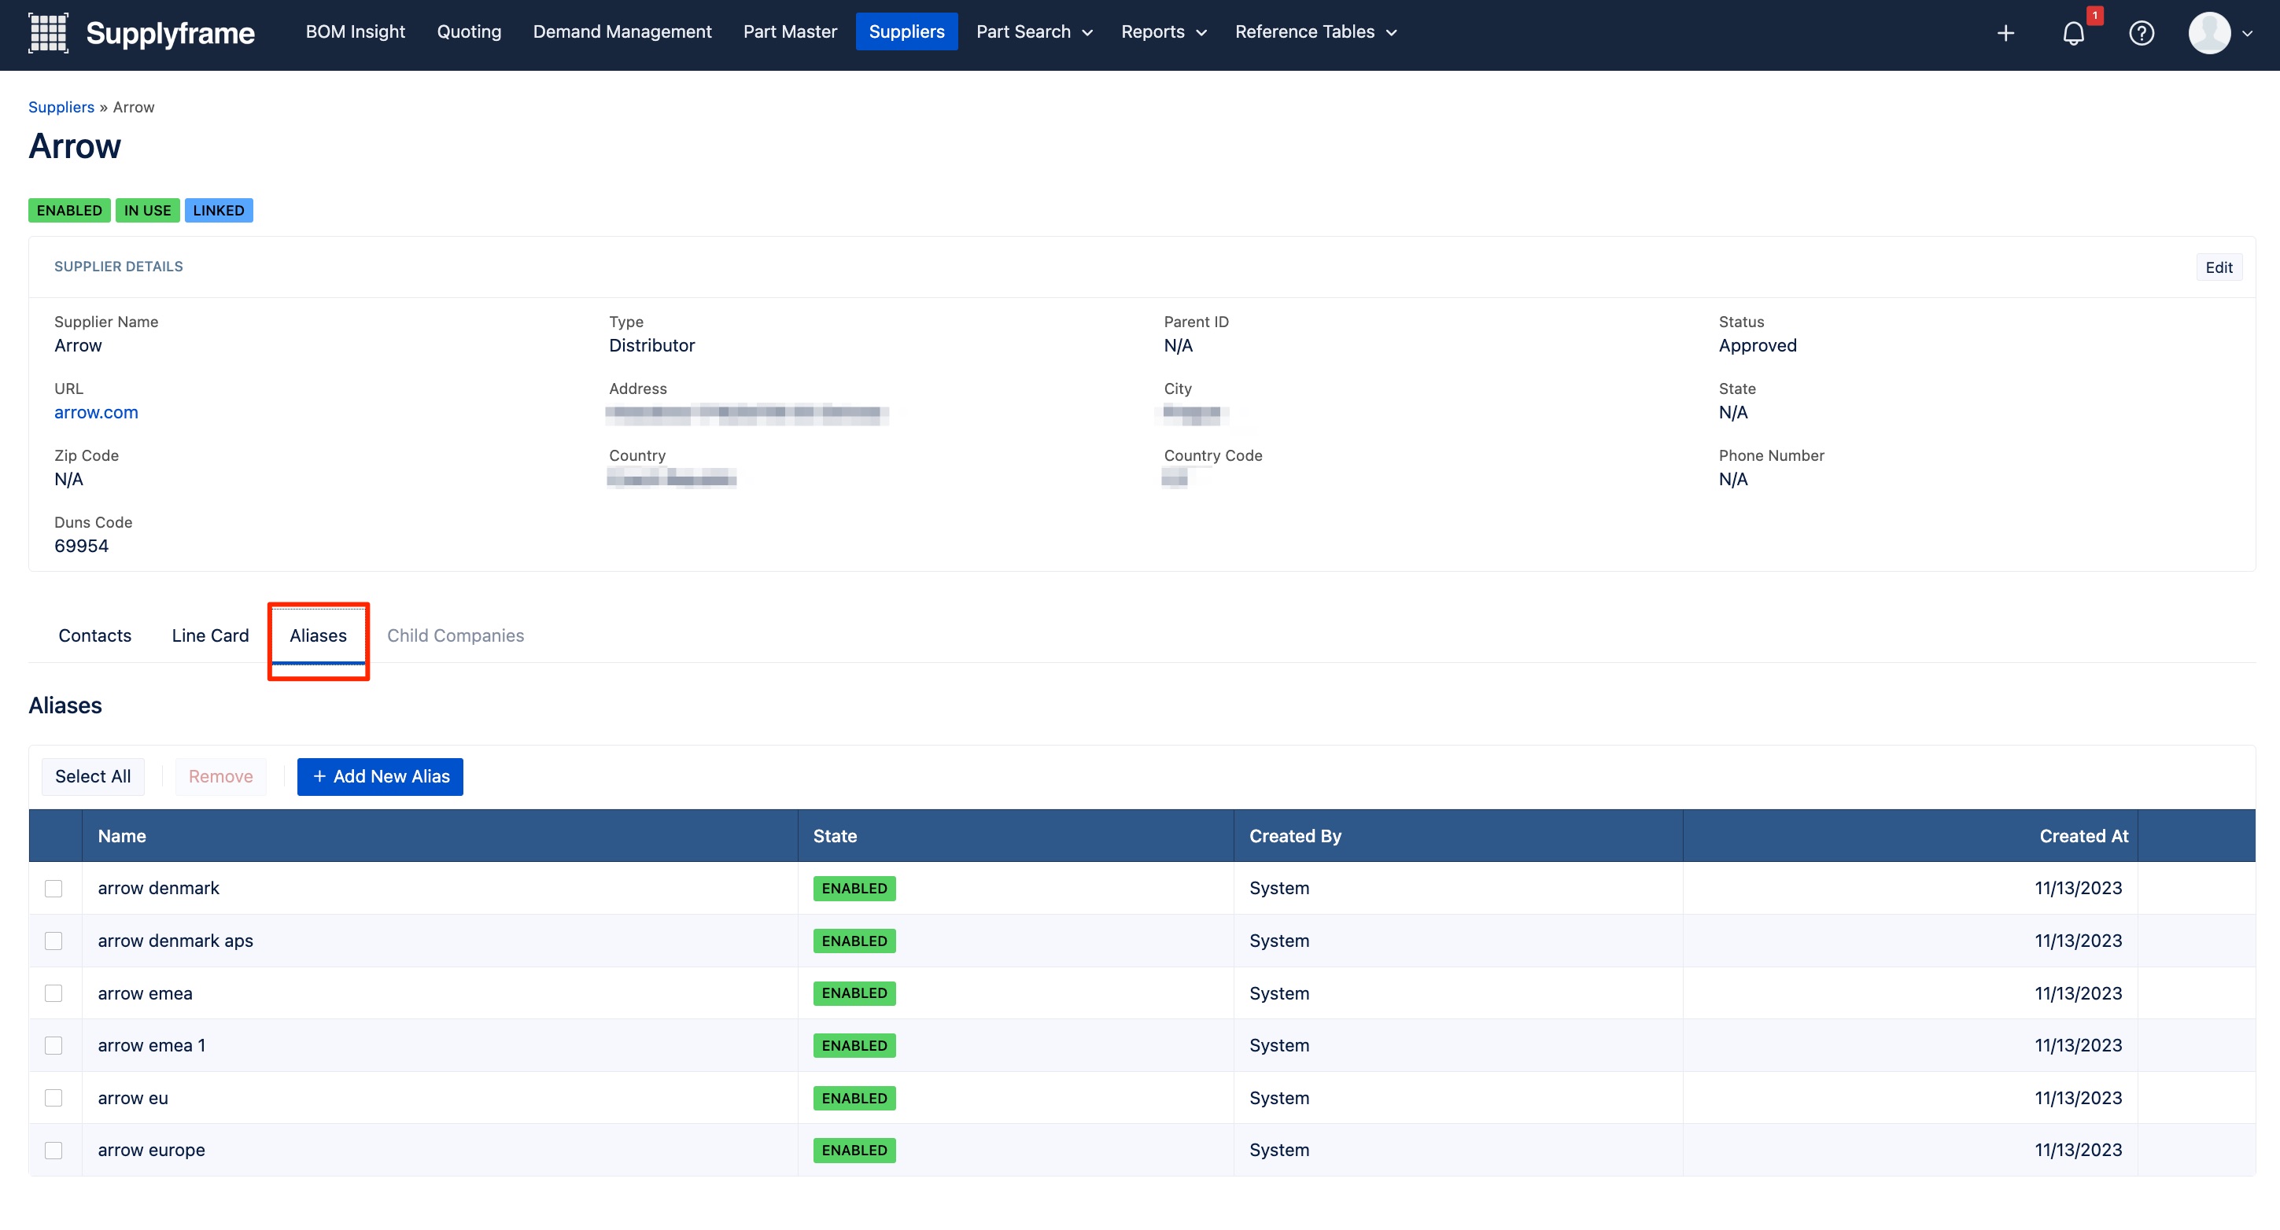Click alias name 'arrow emea 1'
Image resolution: width=2280 pixels, height=1230 pixels.
click(x=151, y=1045)
